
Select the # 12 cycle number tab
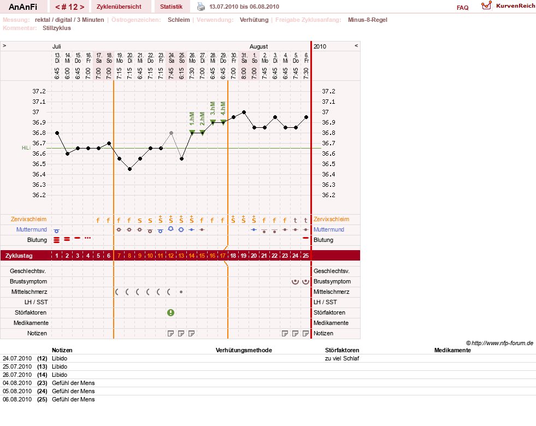pyautogui.click(x=70, y=7)
